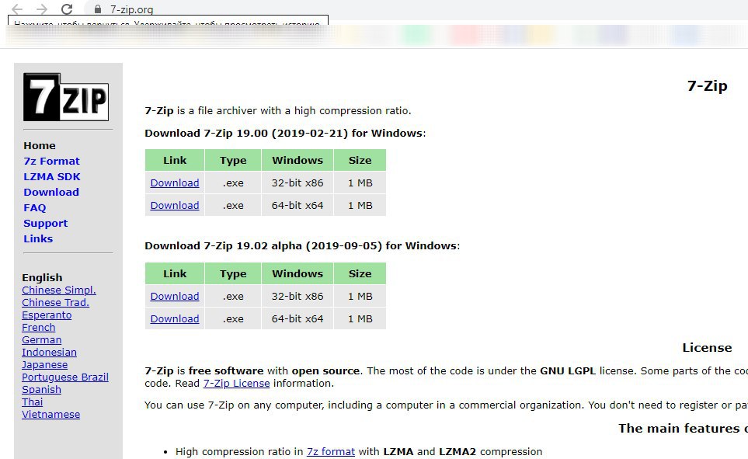Open the Links sidebar item
Viewport: 748px width, 459px height.
pyautogui.click(x=38, y=238)
